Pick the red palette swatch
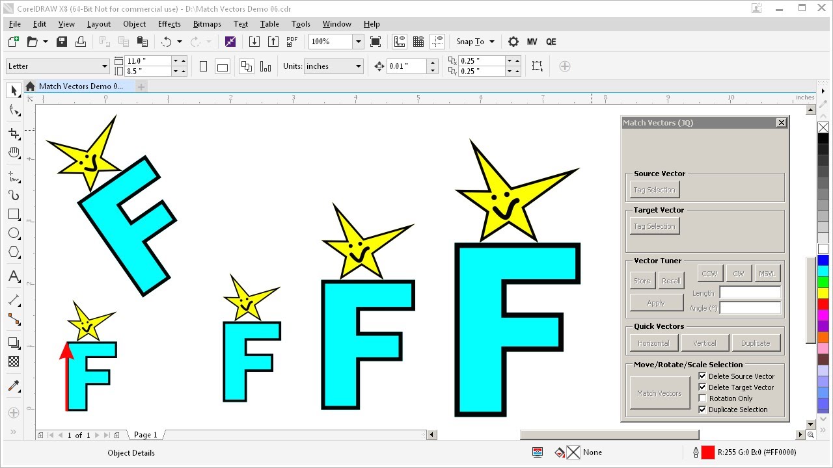 (823, 304)
